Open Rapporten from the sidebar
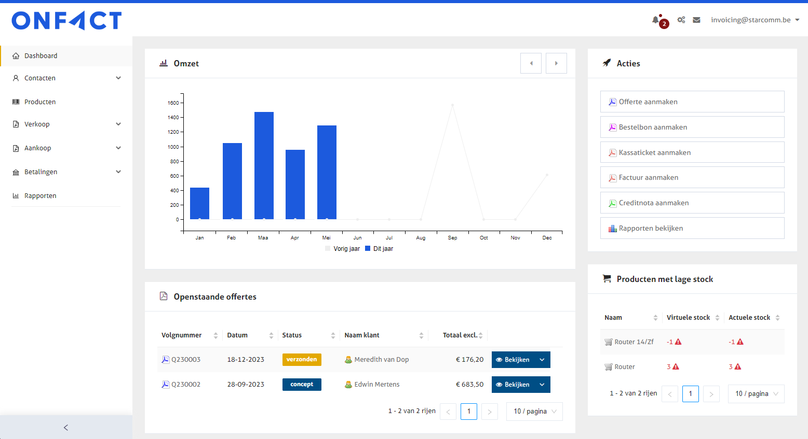The image size is (808, 439). point(40,196)
